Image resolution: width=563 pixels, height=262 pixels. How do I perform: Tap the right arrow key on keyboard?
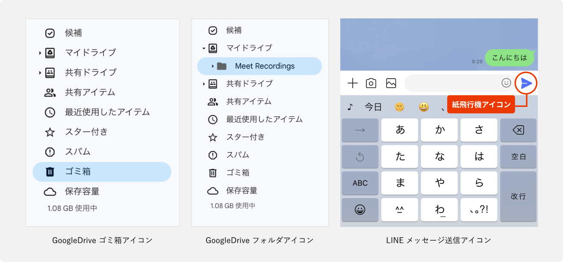pyautogui.click(x=360, y=130)
